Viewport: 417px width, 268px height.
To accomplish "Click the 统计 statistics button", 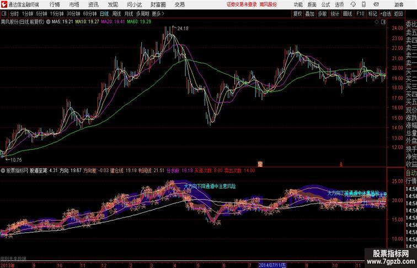I will click(335, 14).
